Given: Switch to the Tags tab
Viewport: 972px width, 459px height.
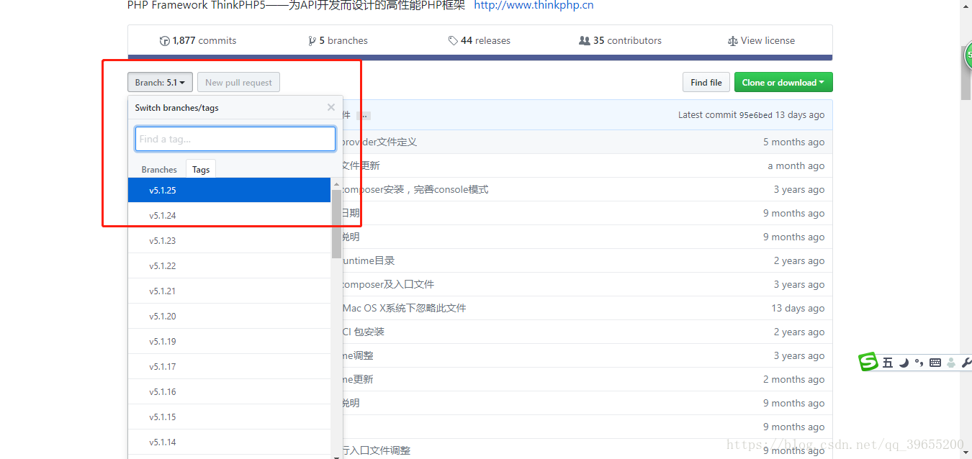Looking at the screenshot, I should 201,170.
